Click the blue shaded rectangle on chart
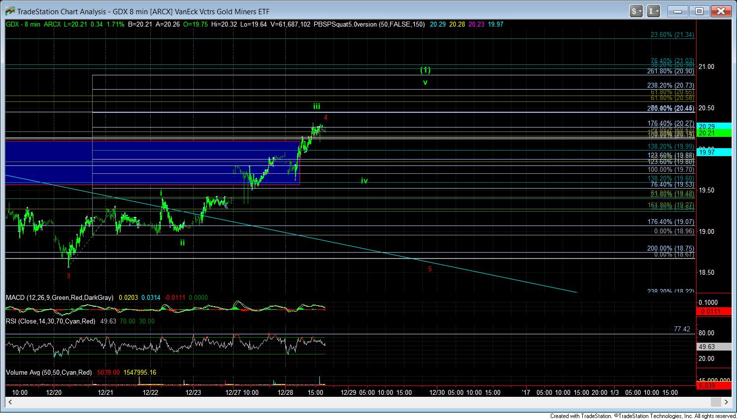 coord(152,162)
